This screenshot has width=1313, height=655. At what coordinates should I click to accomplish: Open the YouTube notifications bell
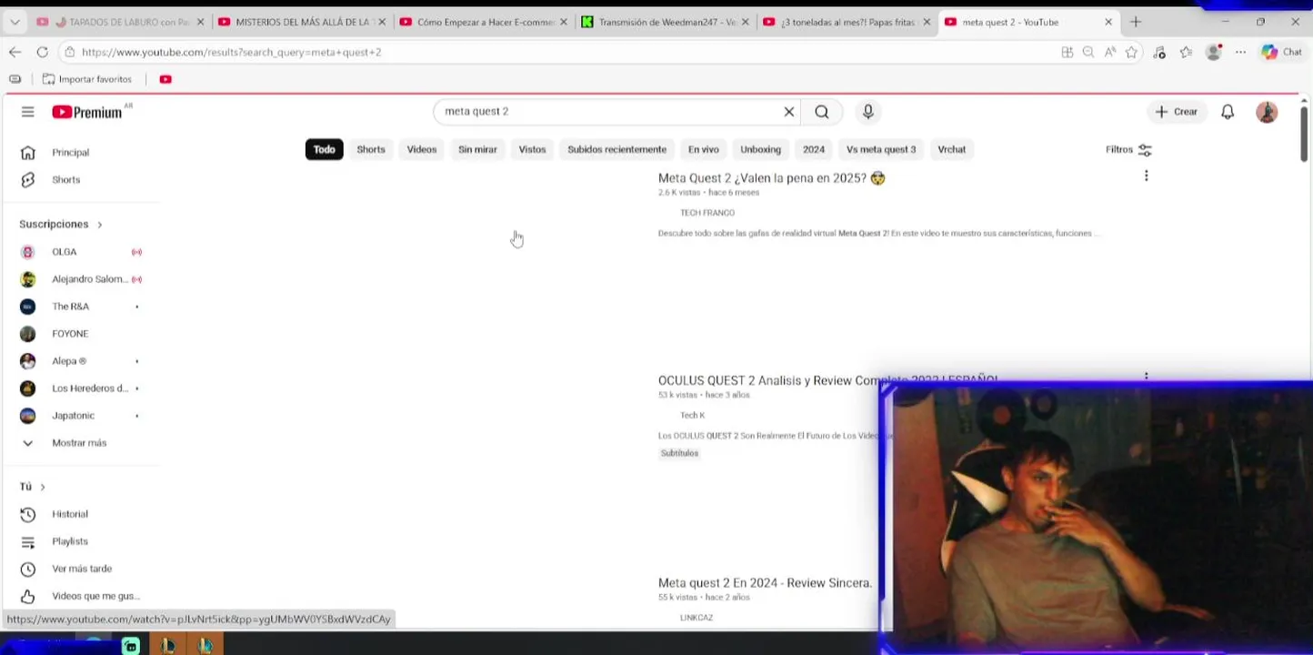click(x=1228, y=112)
